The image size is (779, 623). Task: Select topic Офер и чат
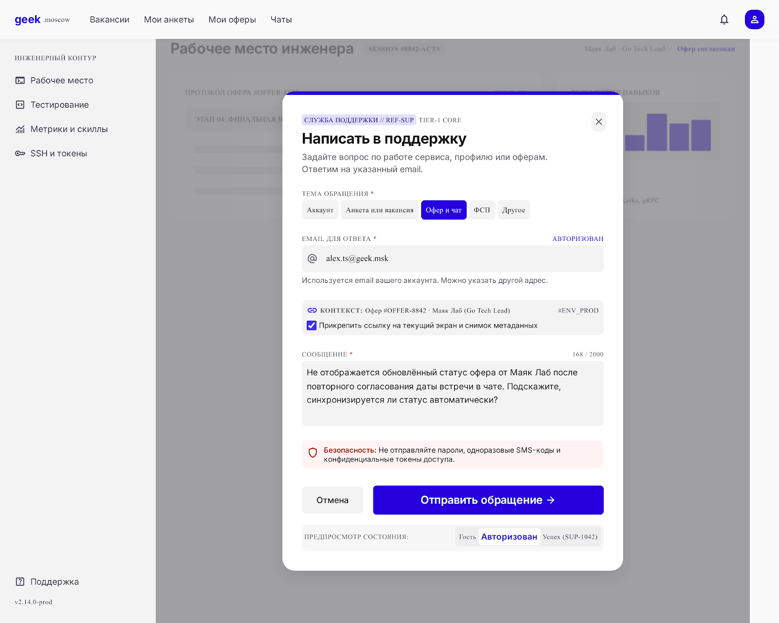444,210
